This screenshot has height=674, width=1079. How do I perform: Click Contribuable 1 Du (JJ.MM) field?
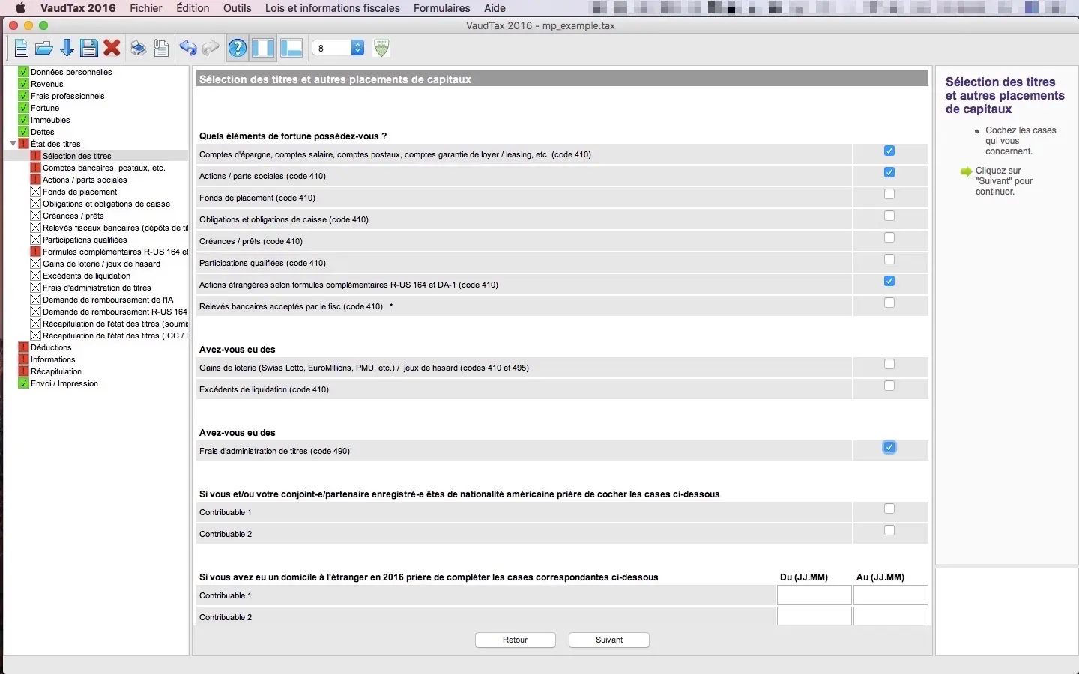coord(814,595)
